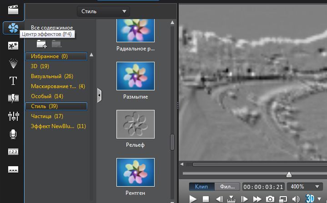Open the Media Room clapperboard icon
The width and height of the screenshot is (327, 203).
pos(13,10)
